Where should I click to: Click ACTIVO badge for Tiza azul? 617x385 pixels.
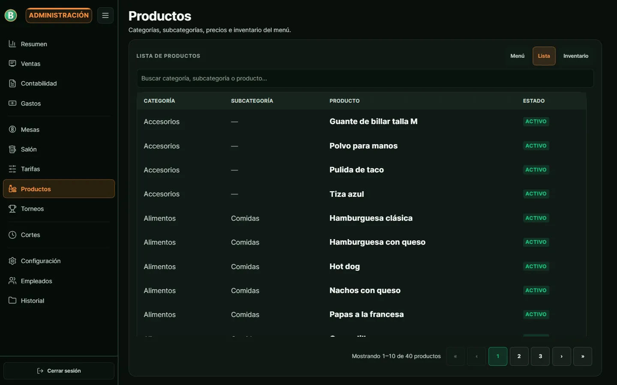[x=536, y=194]
